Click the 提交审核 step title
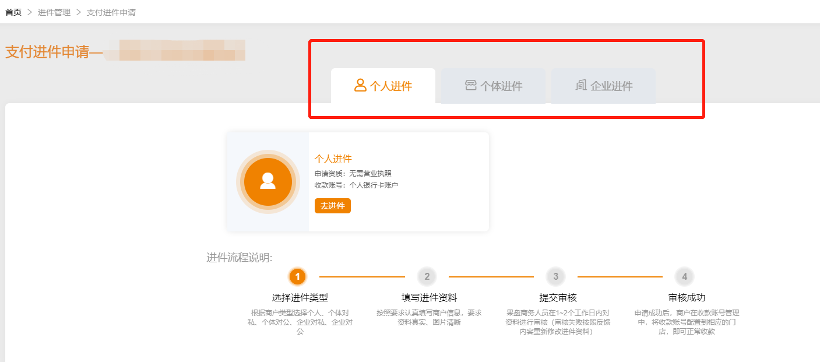 coord(558,297)
